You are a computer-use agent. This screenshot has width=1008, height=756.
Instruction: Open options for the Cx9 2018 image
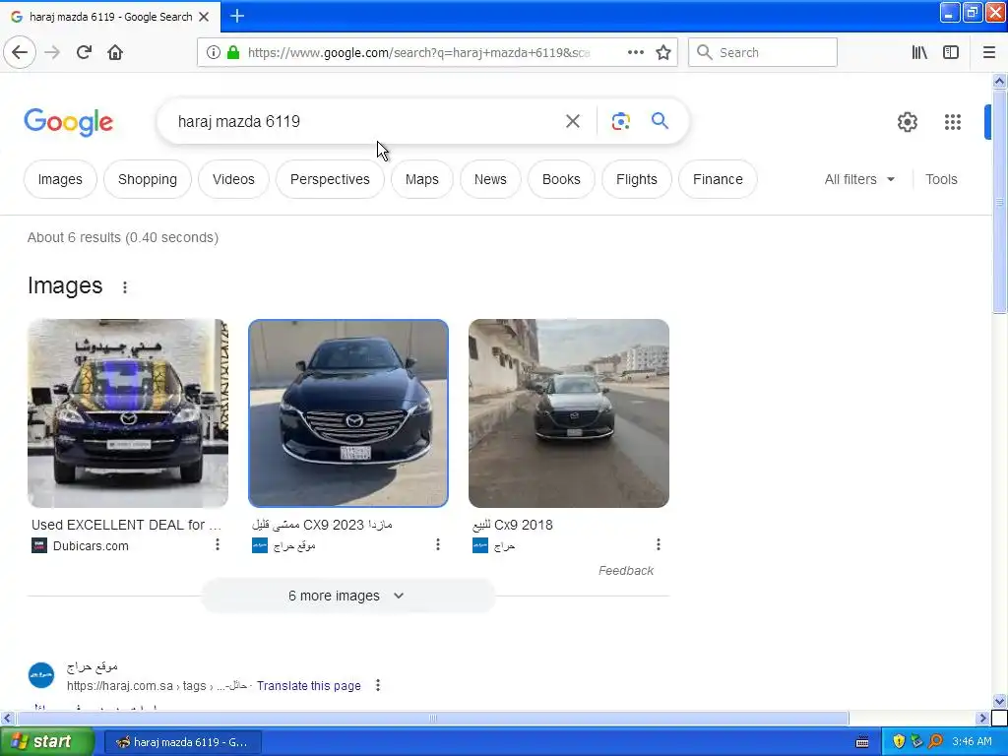pos(659,545)
